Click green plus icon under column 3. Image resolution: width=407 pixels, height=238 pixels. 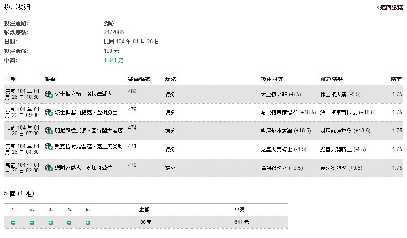51,223
